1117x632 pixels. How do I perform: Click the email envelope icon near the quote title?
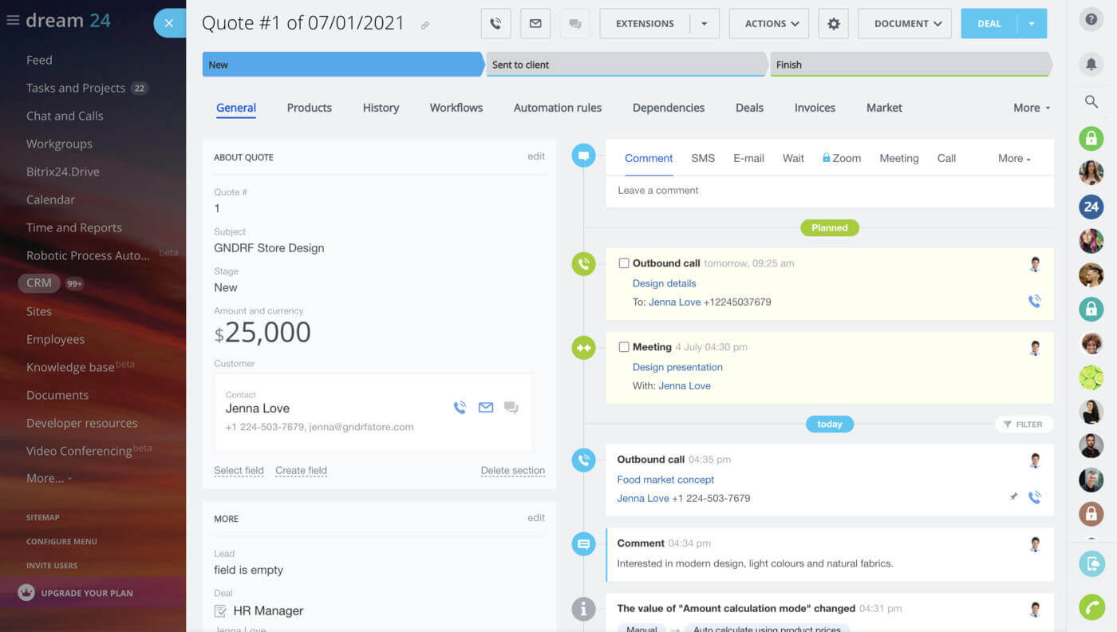[x=535, y=23]
